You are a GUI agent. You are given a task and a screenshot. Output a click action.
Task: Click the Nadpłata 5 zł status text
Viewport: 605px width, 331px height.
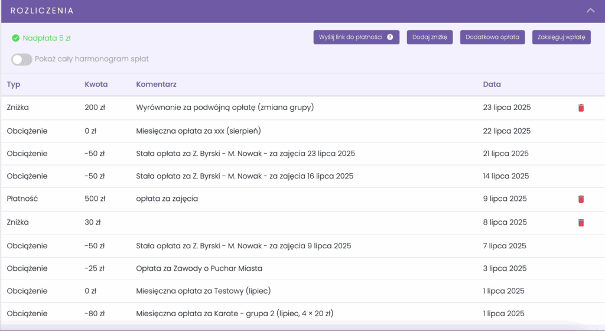coord(47,38)
